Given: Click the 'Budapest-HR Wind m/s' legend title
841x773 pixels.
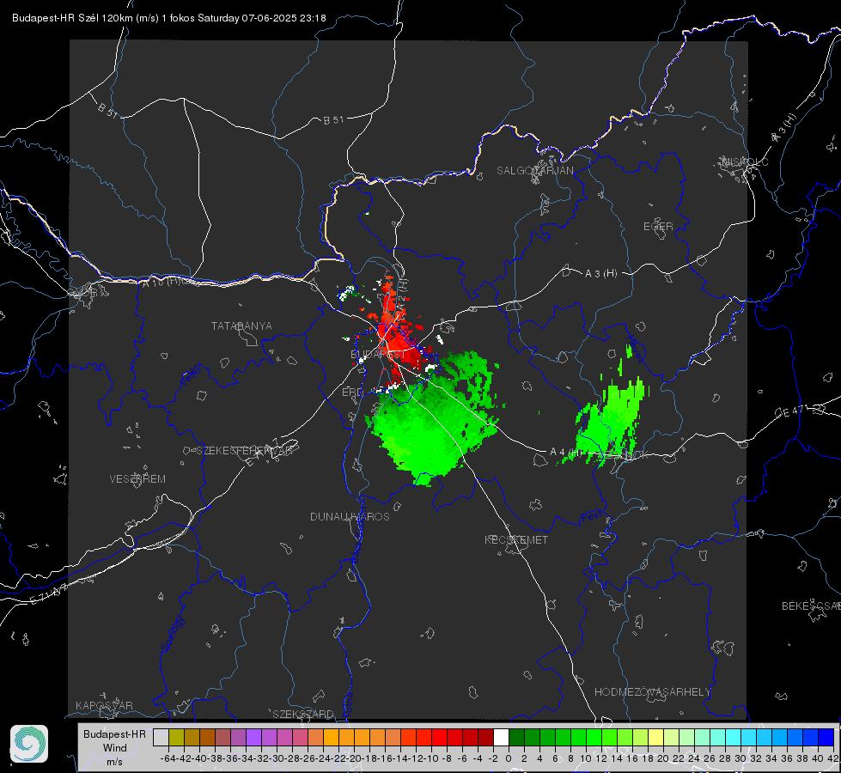Looking at the screenshot, I should pyautogui.click(x=115, y=747).
